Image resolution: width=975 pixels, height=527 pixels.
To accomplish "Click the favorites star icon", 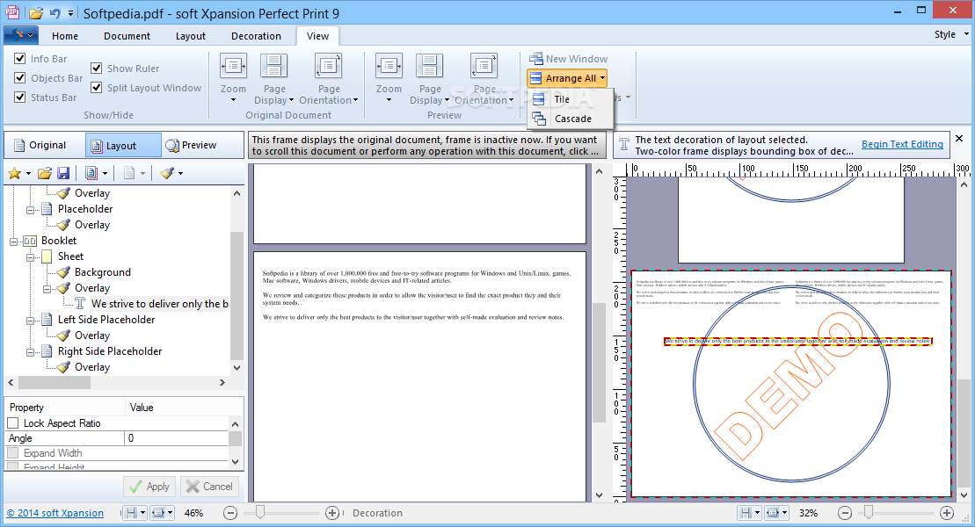I will point(14,173).
